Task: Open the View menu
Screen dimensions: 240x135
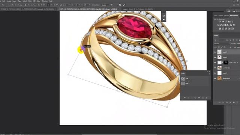Action: click(39, 1)
